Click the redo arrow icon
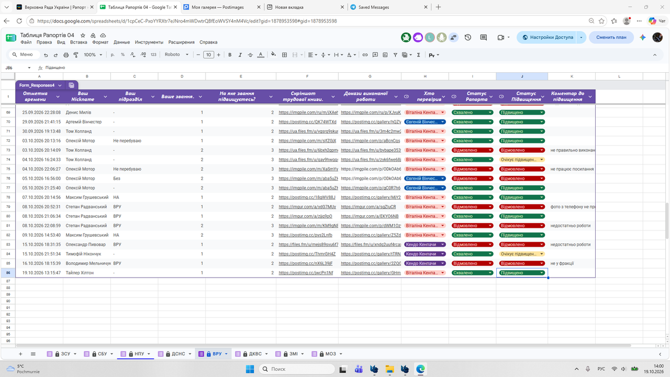Viewport: 670px width, 377px height. pyautogui.click(x=55, y=55)
